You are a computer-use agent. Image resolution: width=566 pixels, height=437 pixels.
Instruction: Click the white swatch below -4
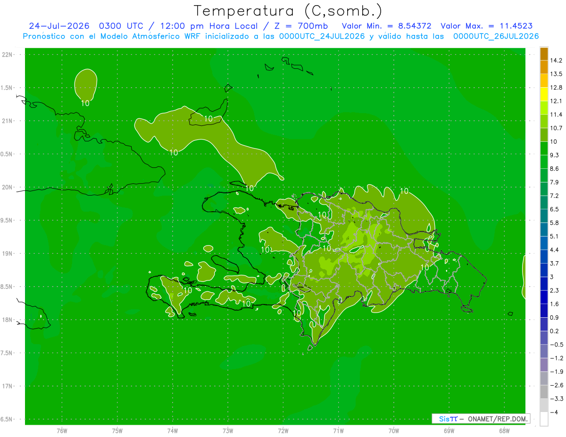tap(544, 419)
